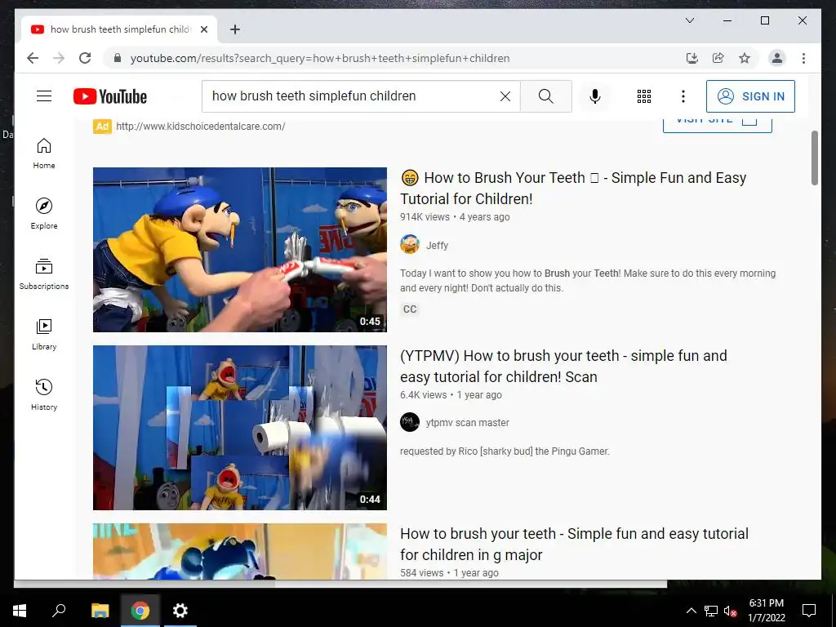Open Settings from the taskbar
Viewport: 836px width, 627px height.
pos(180,611)
